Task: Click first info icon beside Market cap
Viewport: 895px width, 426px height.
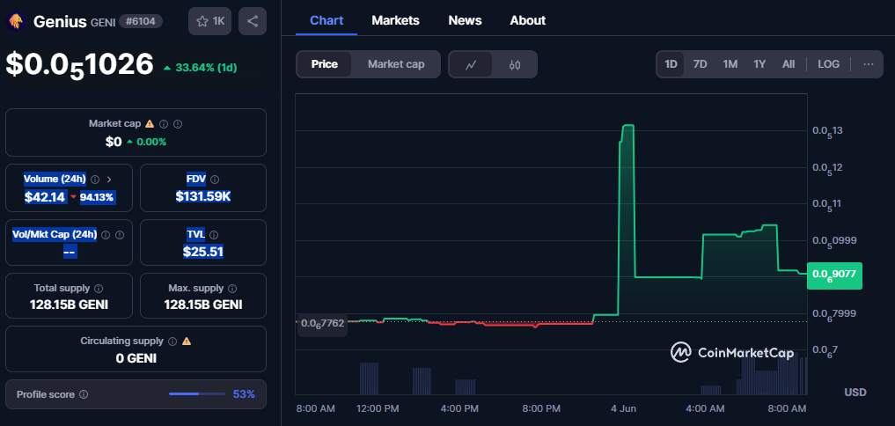Action: coord(164,123)
